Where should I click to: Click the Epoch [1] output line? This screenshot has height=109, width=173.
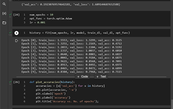tap(71, 44)
